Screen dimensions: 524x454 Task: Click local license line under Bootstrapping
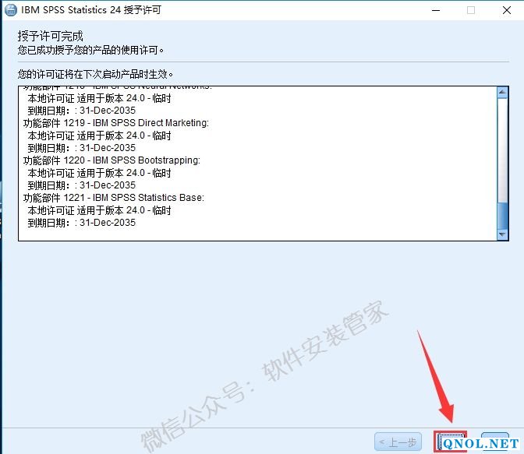(99, 173)
